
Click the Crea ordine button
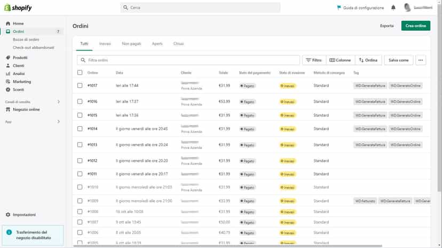coord(416,26)
